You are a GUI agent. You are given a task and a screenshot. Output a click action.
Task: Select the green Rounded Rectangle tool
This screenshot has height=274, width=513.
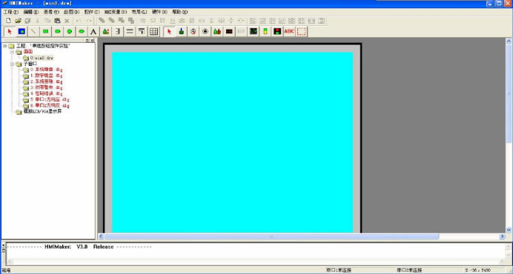point(58,31)
